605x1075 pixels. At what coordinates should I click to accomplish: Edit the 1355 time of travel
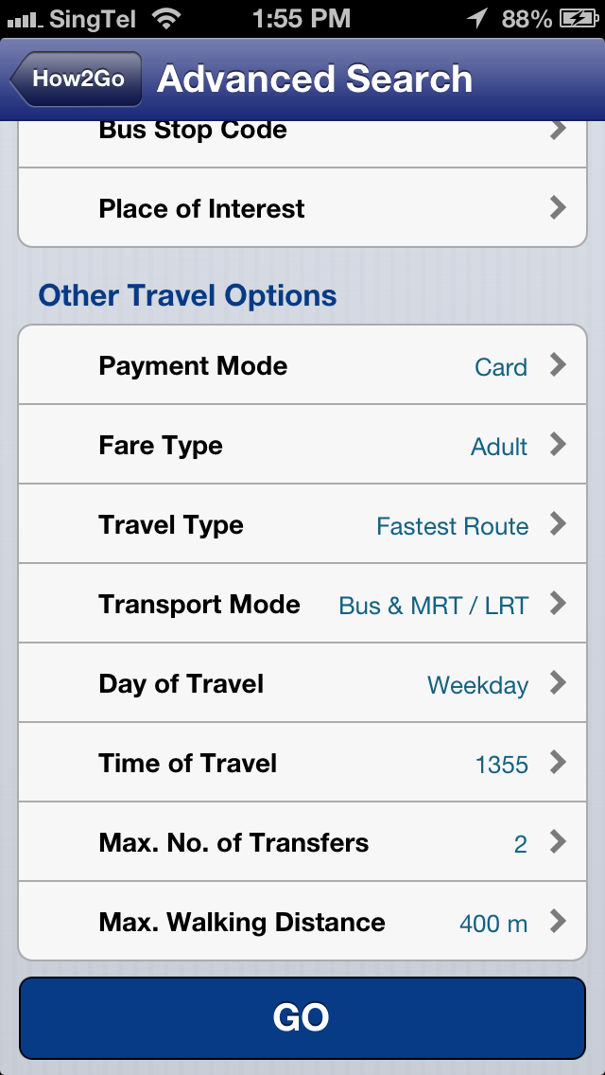[x=501, y=765]
